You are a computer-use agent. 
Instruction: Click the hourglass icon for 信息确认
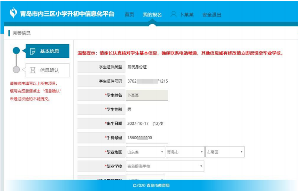[32, 70]
